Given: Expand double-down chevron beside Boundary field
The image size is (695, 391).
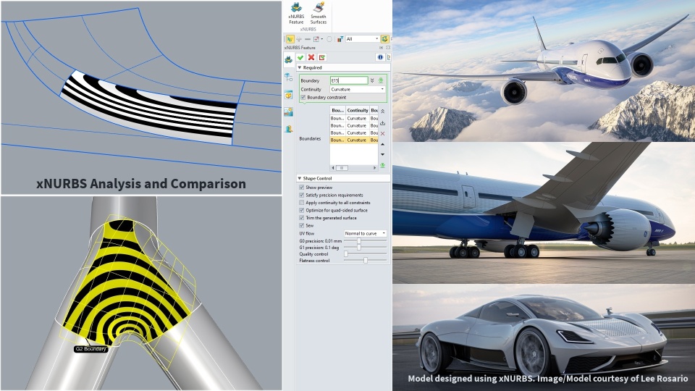Looking at the screenshot, I should pos(372,80).
